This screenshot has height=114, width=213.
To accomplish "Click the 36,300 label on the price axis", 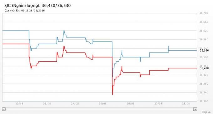I will 204,101.
